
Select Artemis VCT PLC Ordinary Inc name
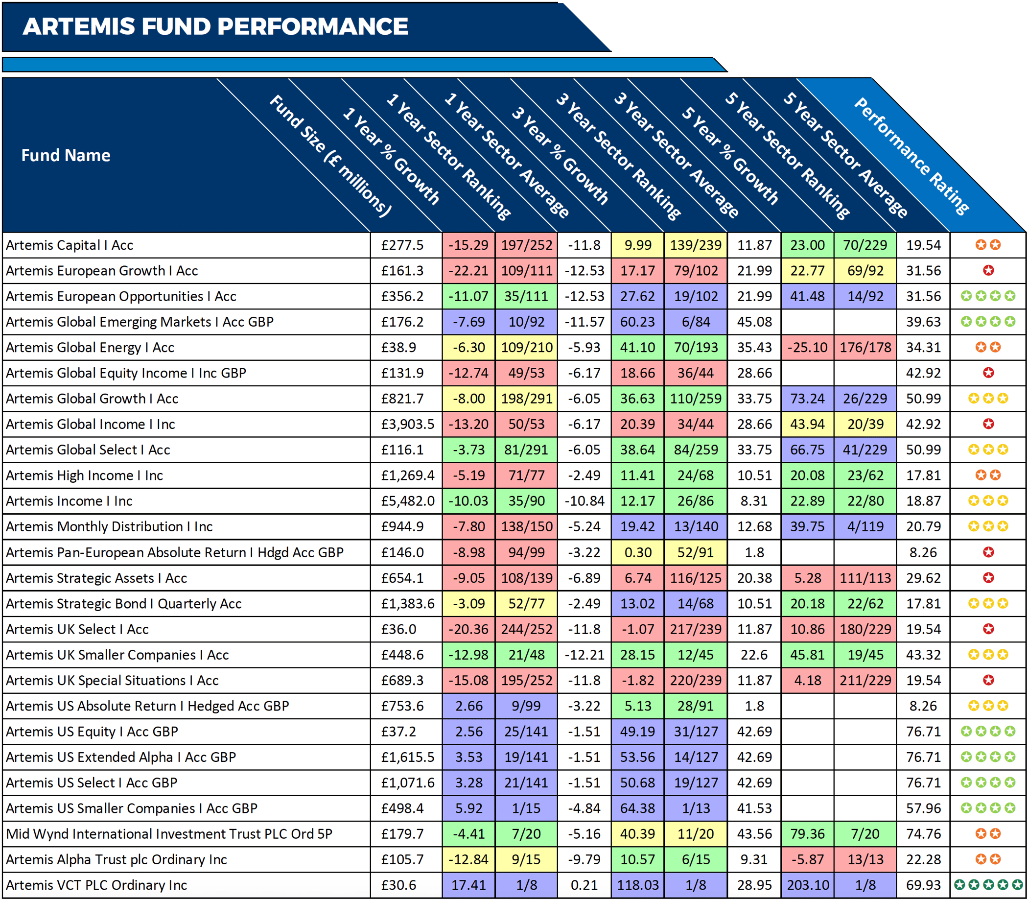tap(96, 885)
